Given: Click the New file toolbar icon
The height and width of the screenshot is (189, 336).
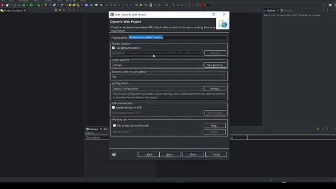Looking at the screenshot, I should pos(7,5).
